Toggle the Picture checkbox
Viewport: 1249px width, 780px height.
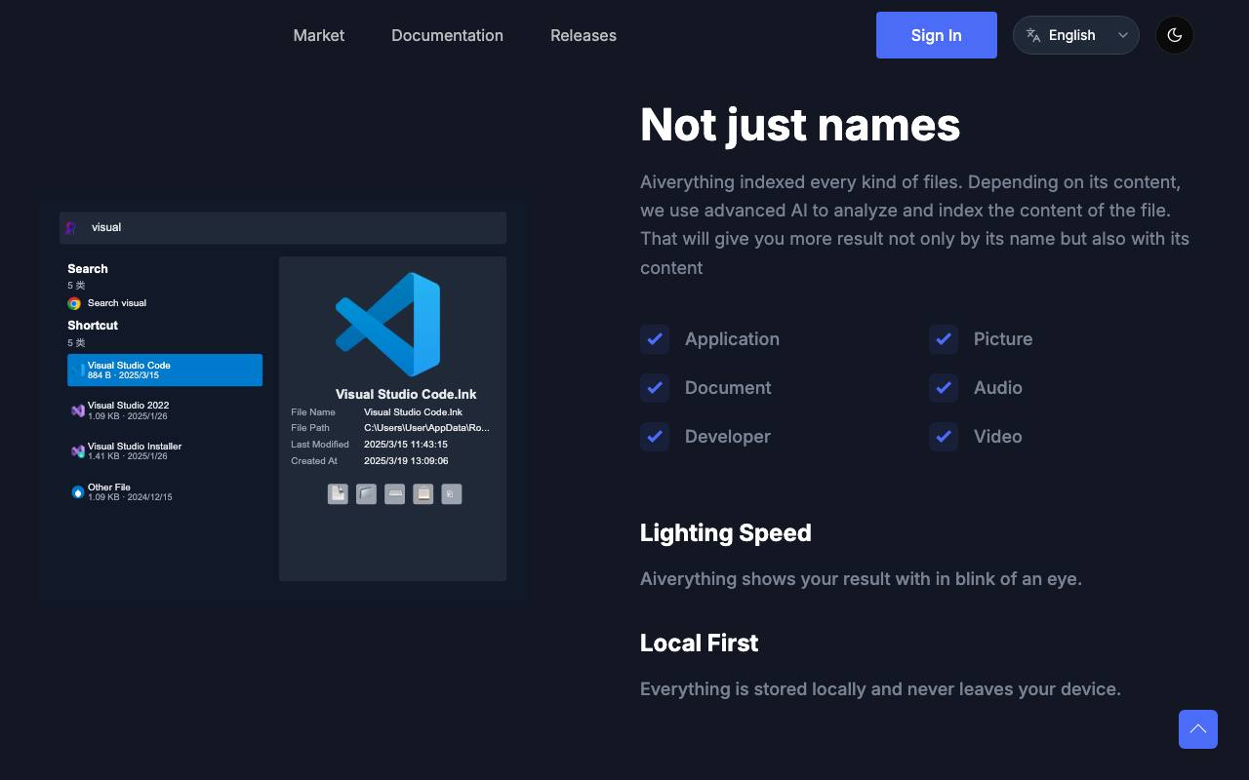coord(944,339)
